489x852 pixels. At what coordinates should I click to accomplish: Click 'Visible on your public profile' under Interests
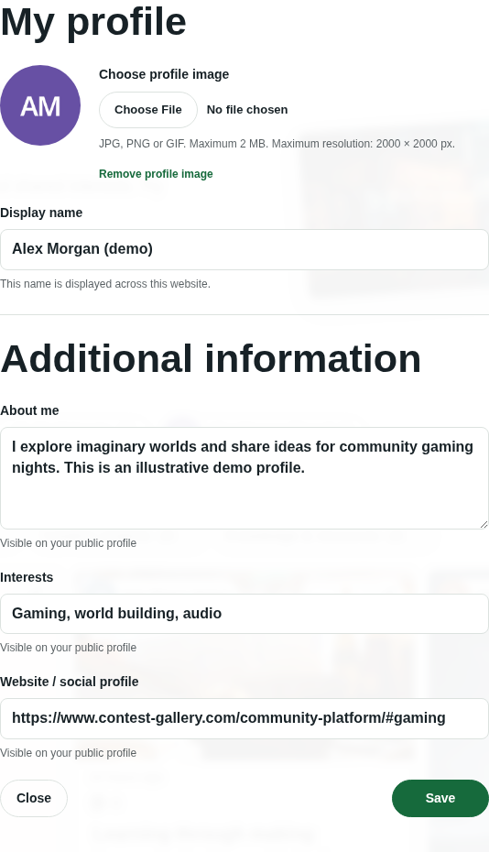coord(68,648)
